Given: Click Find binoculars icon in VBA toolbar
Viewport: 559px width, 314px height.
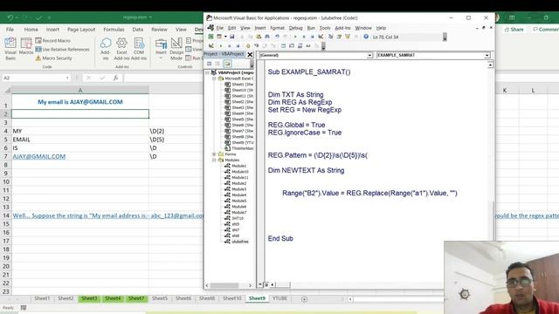Looking at the screenshot, I should [x=267, y=37].
